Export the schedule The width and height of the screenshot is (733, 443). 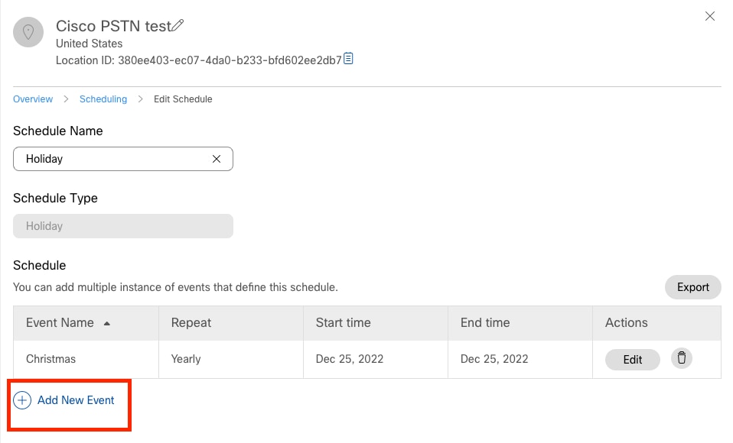pos(692,287)
